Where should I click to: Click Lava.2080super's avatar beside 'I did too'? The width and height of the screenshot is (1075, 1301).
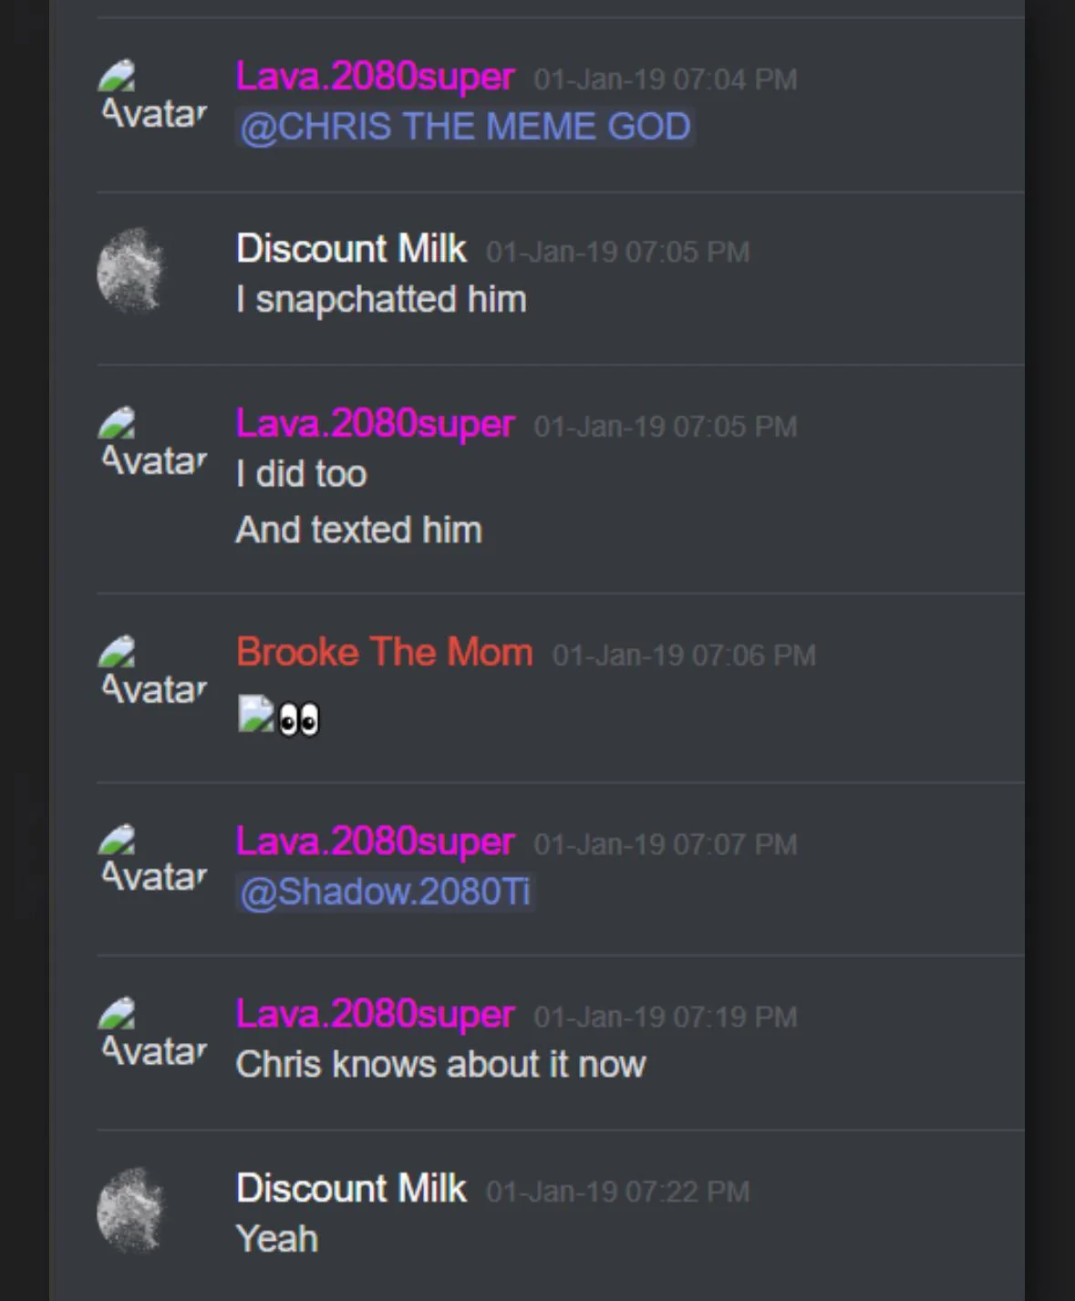pos(151,442)
